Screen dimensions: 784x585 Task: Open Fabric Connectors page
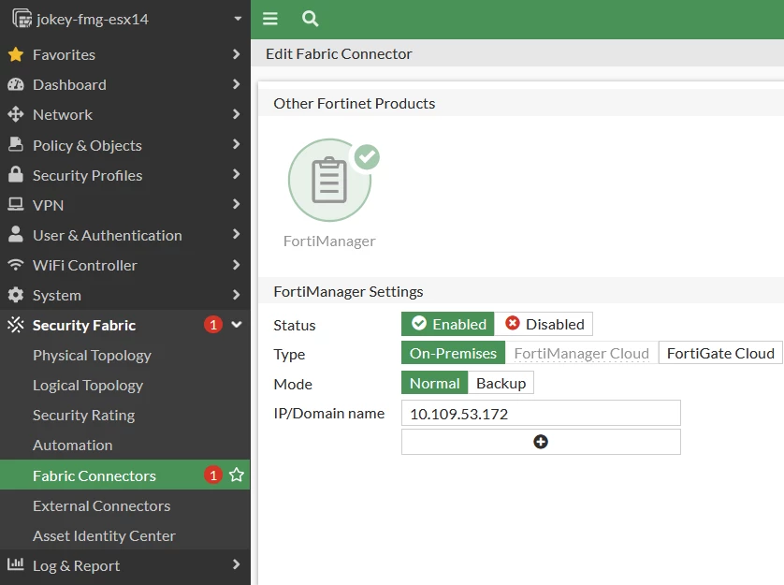94,475
